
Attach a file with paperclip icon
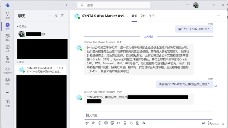(x=93, y=123)
